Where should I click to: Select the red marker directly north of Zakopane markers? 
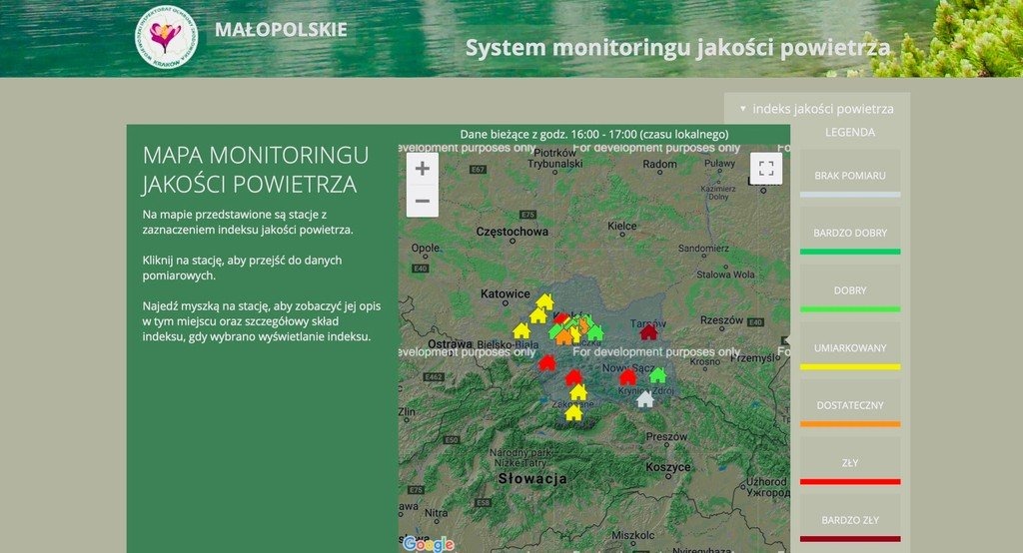pyautogui.click(x=573, y=377)
